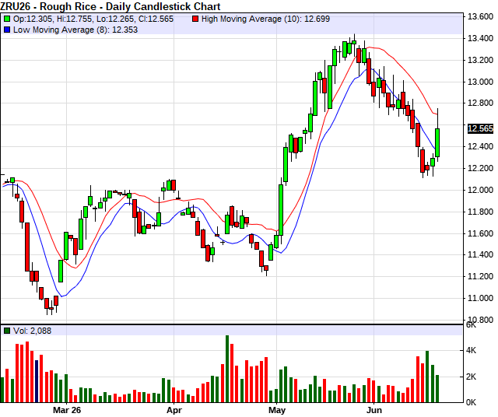This screenshot has width=498, height=417.
Task: Click the 10.800 price axis label
Action: [480, 320]
